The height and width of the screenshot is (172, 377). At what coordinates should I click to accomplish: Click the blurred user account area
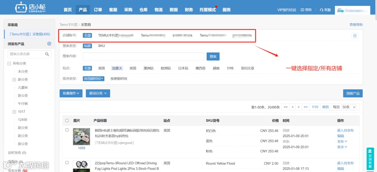[352, 10]
